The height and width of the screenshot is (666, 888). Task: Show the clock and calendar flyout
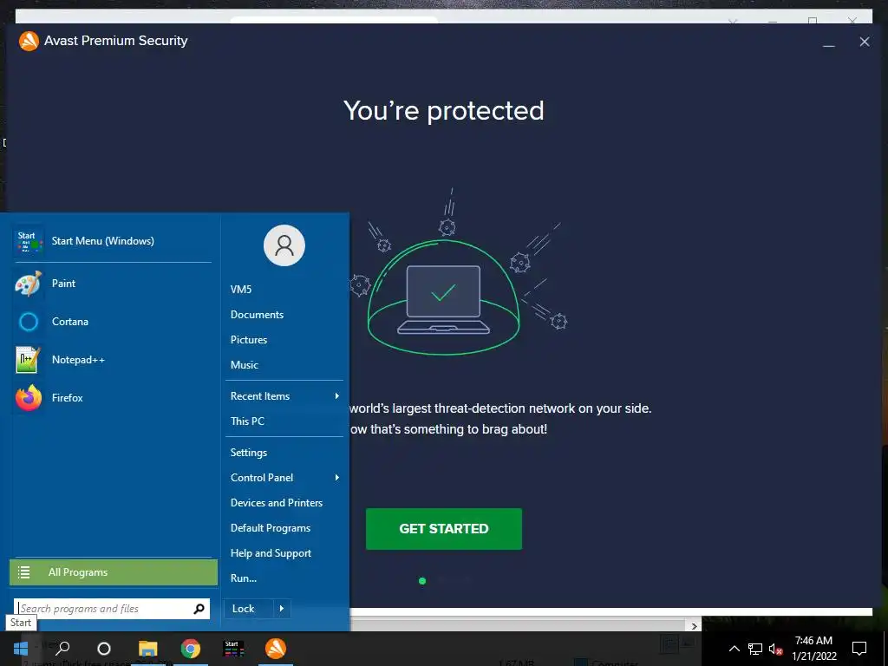pyautogui.click(x=813, y=649)
